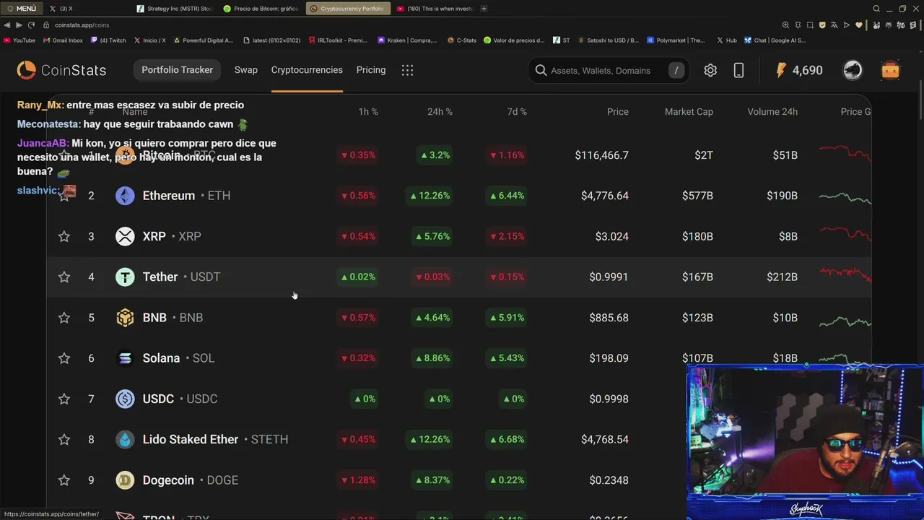Image resolution: width=924 pixels, height=520 pixels.
Task: Switch to the Strategy Inc (MSTR) browser tab
Action: click(175, 9)
